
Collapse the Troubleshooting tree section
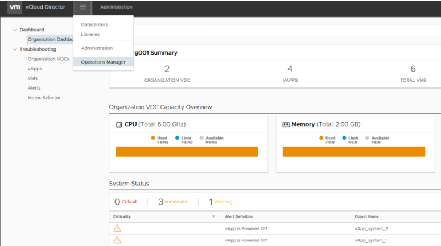(x=15, y=49)
